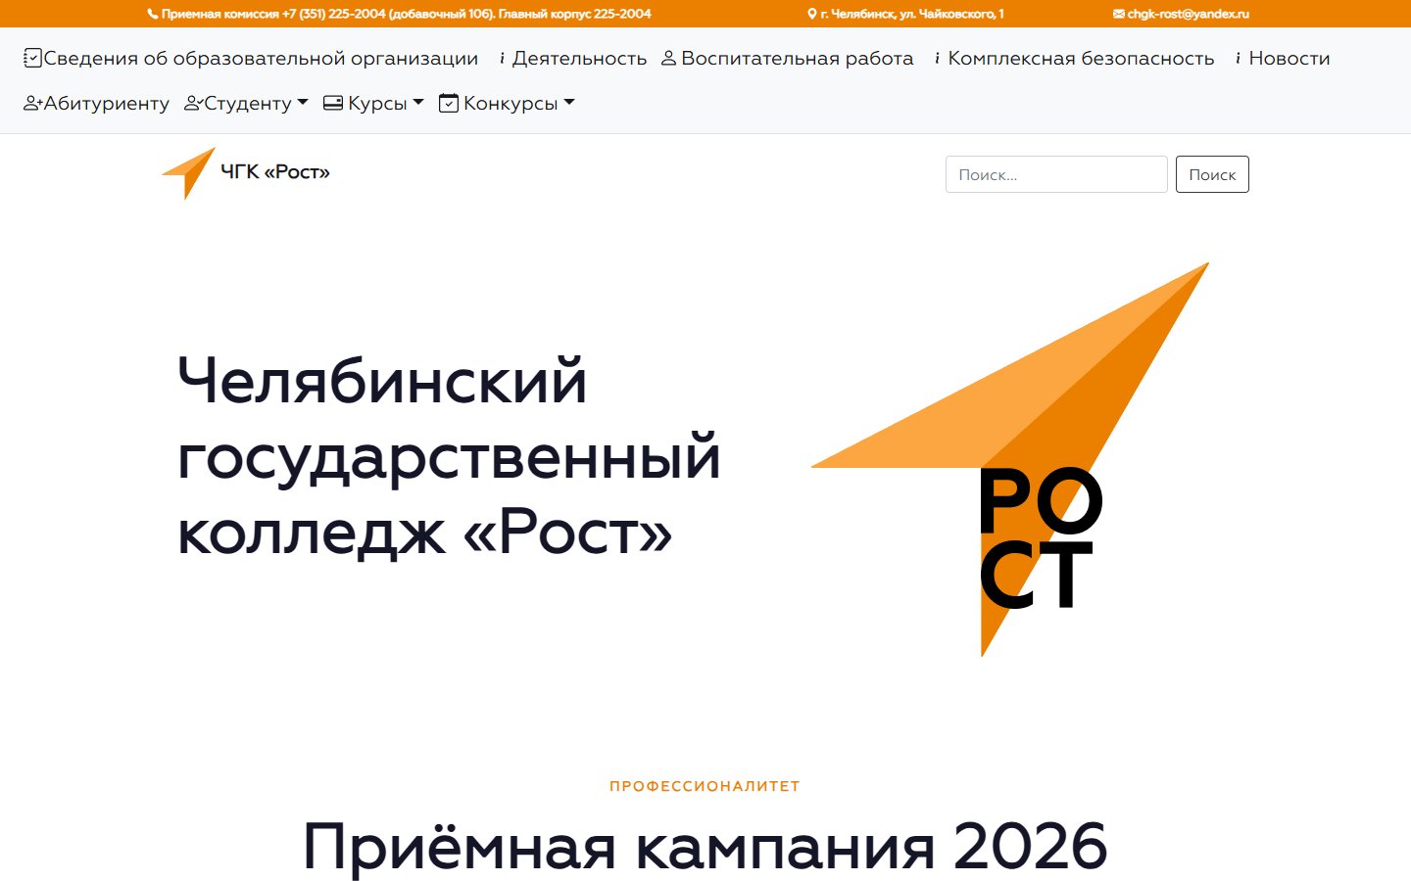The image size is (1411, 881).
Task: Focus the 'Поиск...' search input field
Action: [1056, 174]
